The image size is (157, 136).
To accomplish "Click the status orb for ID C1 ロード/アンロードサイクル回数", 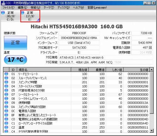I will [6, 123].
